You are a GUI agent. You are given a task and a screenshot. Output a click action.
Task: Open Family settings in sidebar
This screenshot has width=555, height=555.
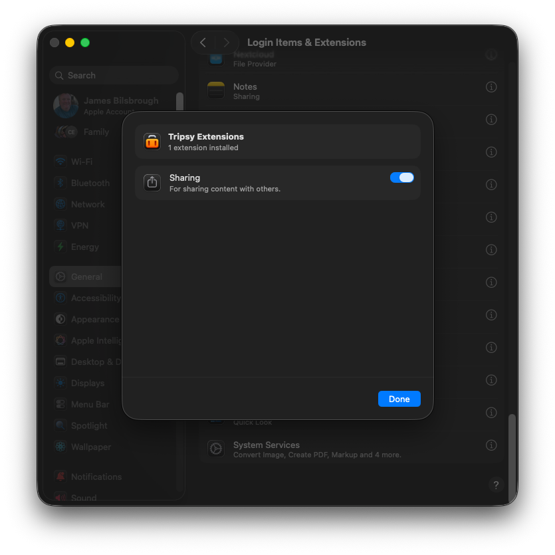(82, 132)
